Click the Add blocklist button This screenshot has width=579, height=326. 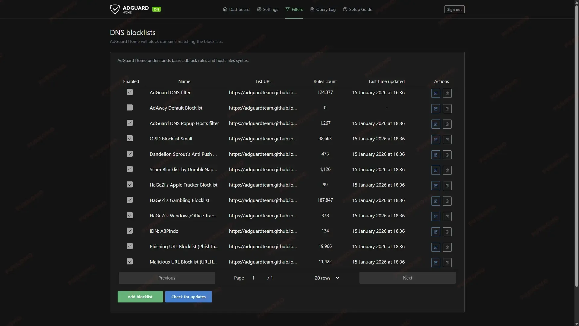(x=140, y=296)
